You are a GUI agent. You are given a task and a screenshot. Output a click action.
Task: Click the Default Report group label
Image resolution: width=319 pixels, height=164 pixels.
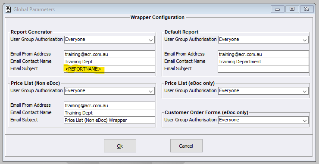[x=181, y=32]
